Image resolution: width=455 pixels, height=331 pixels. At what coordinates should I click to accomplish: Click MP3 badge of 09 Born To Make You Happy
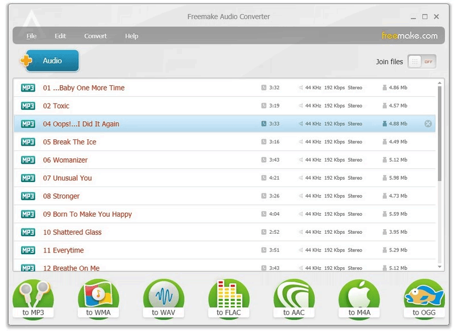(x=28, y=214)
